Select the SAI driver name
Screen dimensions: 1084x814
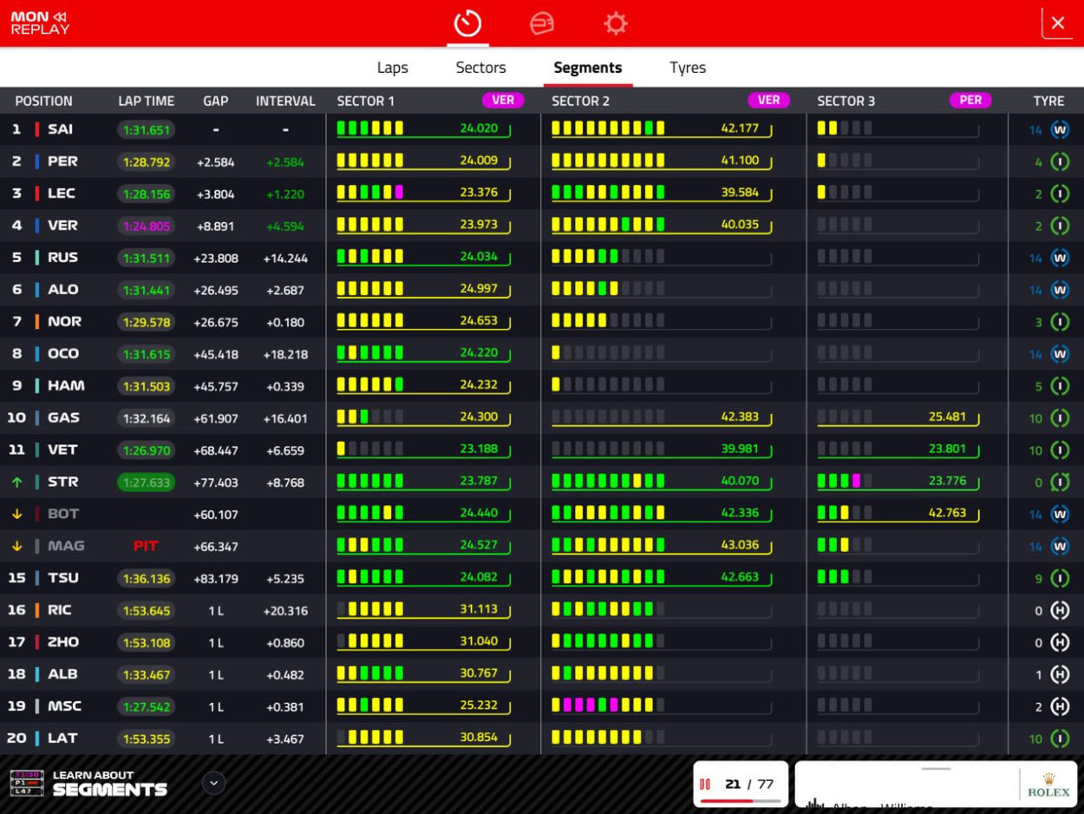[61, 129]
